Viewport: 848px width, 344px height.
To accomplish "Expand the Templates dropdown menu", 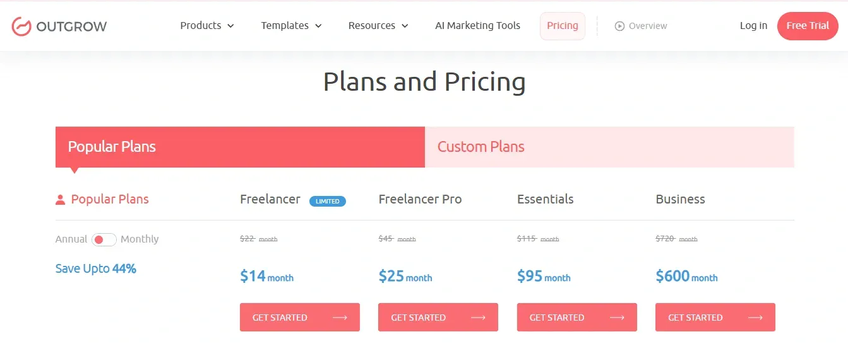I will (x=291, y=26).
